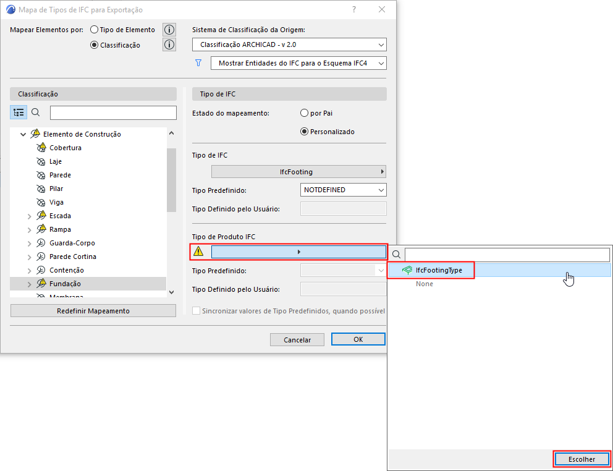Click the Viga row icon
Image resolution: width=613 pixels, height=471 pixels.
pyautogui.click(x=41, y=202)
